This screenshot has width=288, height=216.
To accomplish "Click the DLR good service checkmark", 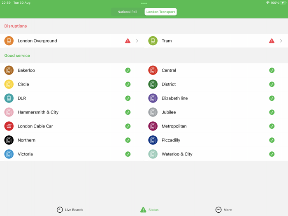I will click(128, 98).
